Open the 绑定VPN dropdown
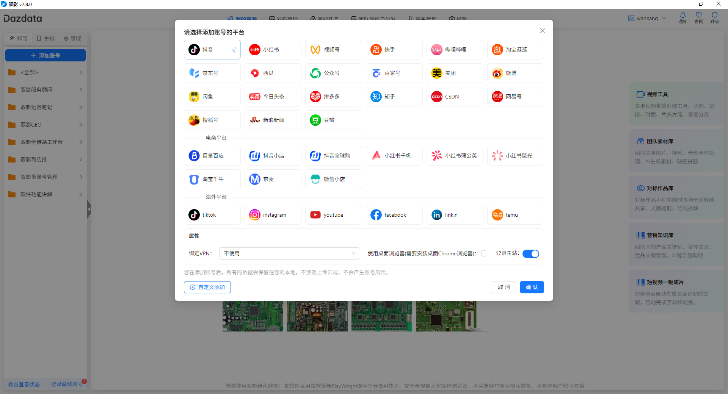 290,253
